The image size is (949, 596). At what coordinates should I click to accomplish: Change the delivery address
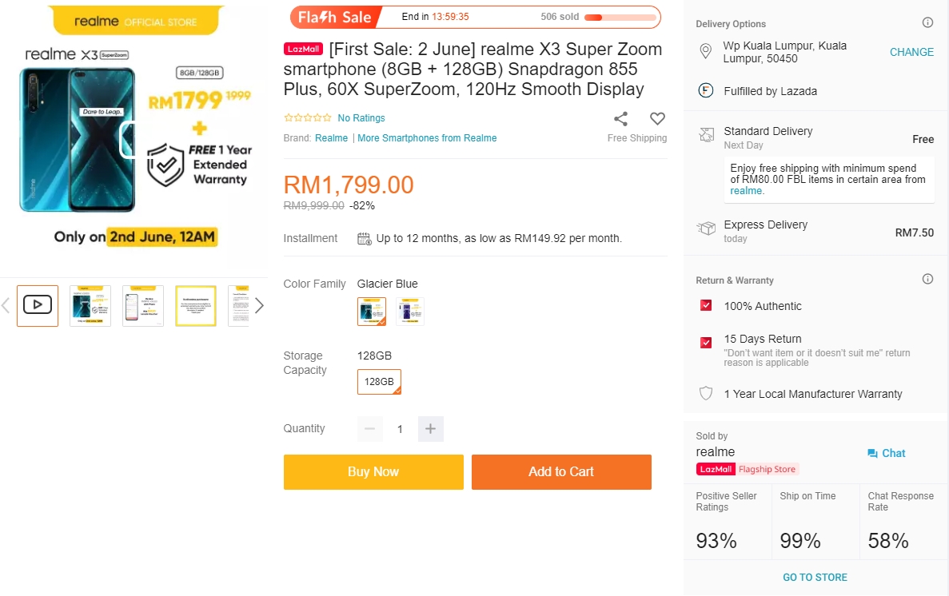coord(911,52)
